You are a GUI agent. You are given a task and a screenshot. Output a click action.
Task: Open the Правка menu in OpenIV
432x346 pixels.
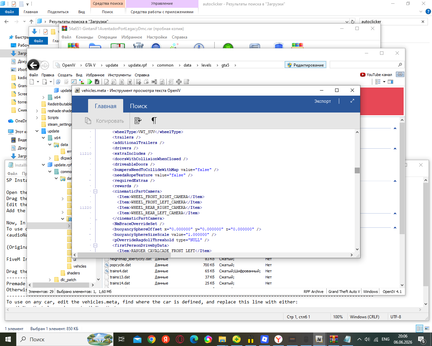pyautogui.click(x=48, y=75)
